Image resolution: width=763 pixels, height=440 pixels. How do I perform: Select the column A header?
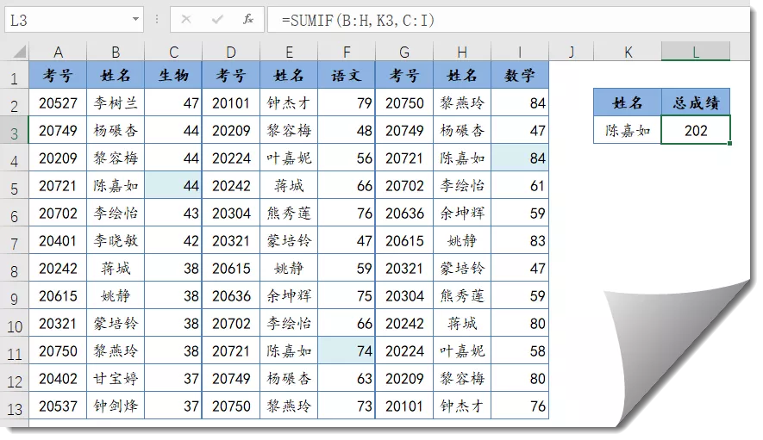58,53
